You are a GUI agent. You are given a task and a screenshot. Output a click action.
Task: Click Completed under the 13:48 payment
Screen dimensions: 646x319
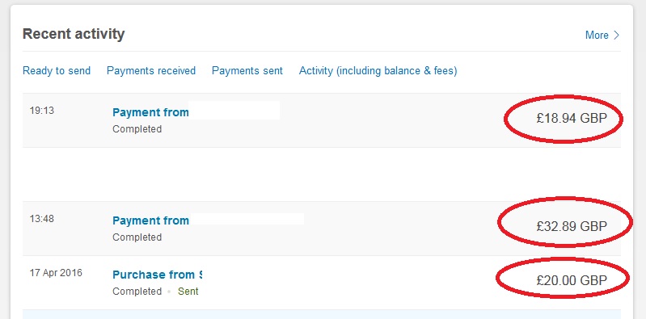click(137, 237)
